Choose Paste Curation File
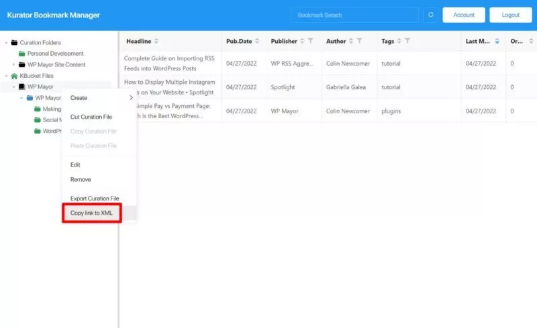The width and height of the screenshot is (537, 328). coord(99,146)
